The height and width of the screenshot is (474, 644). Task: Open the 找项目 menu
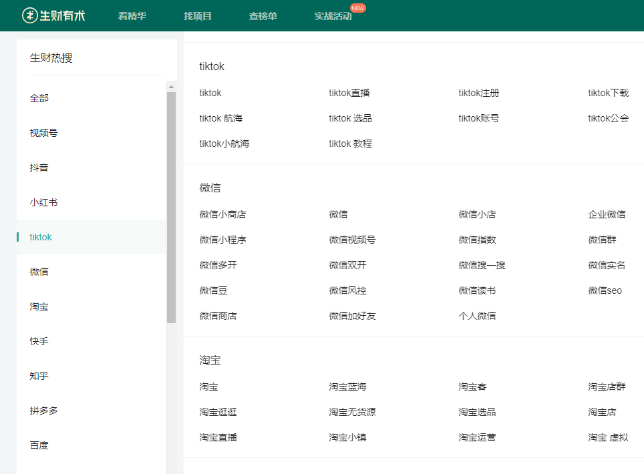(197, 16)
